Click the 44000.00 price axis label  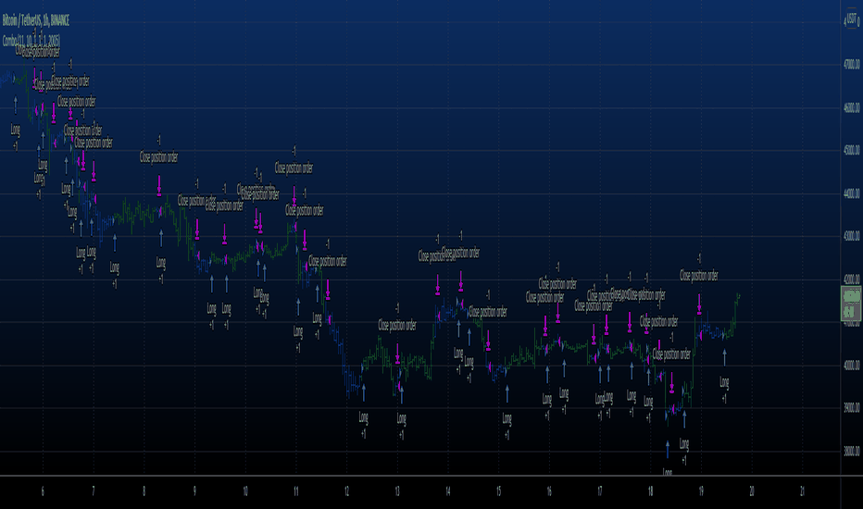tap(852, 193)
